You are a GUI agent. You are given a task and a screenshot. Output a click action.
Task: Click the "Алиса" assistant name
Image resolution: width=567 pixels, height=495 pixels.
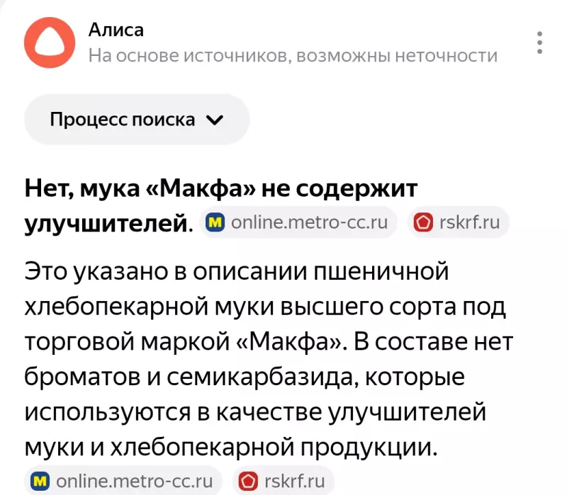coord(116,30)
